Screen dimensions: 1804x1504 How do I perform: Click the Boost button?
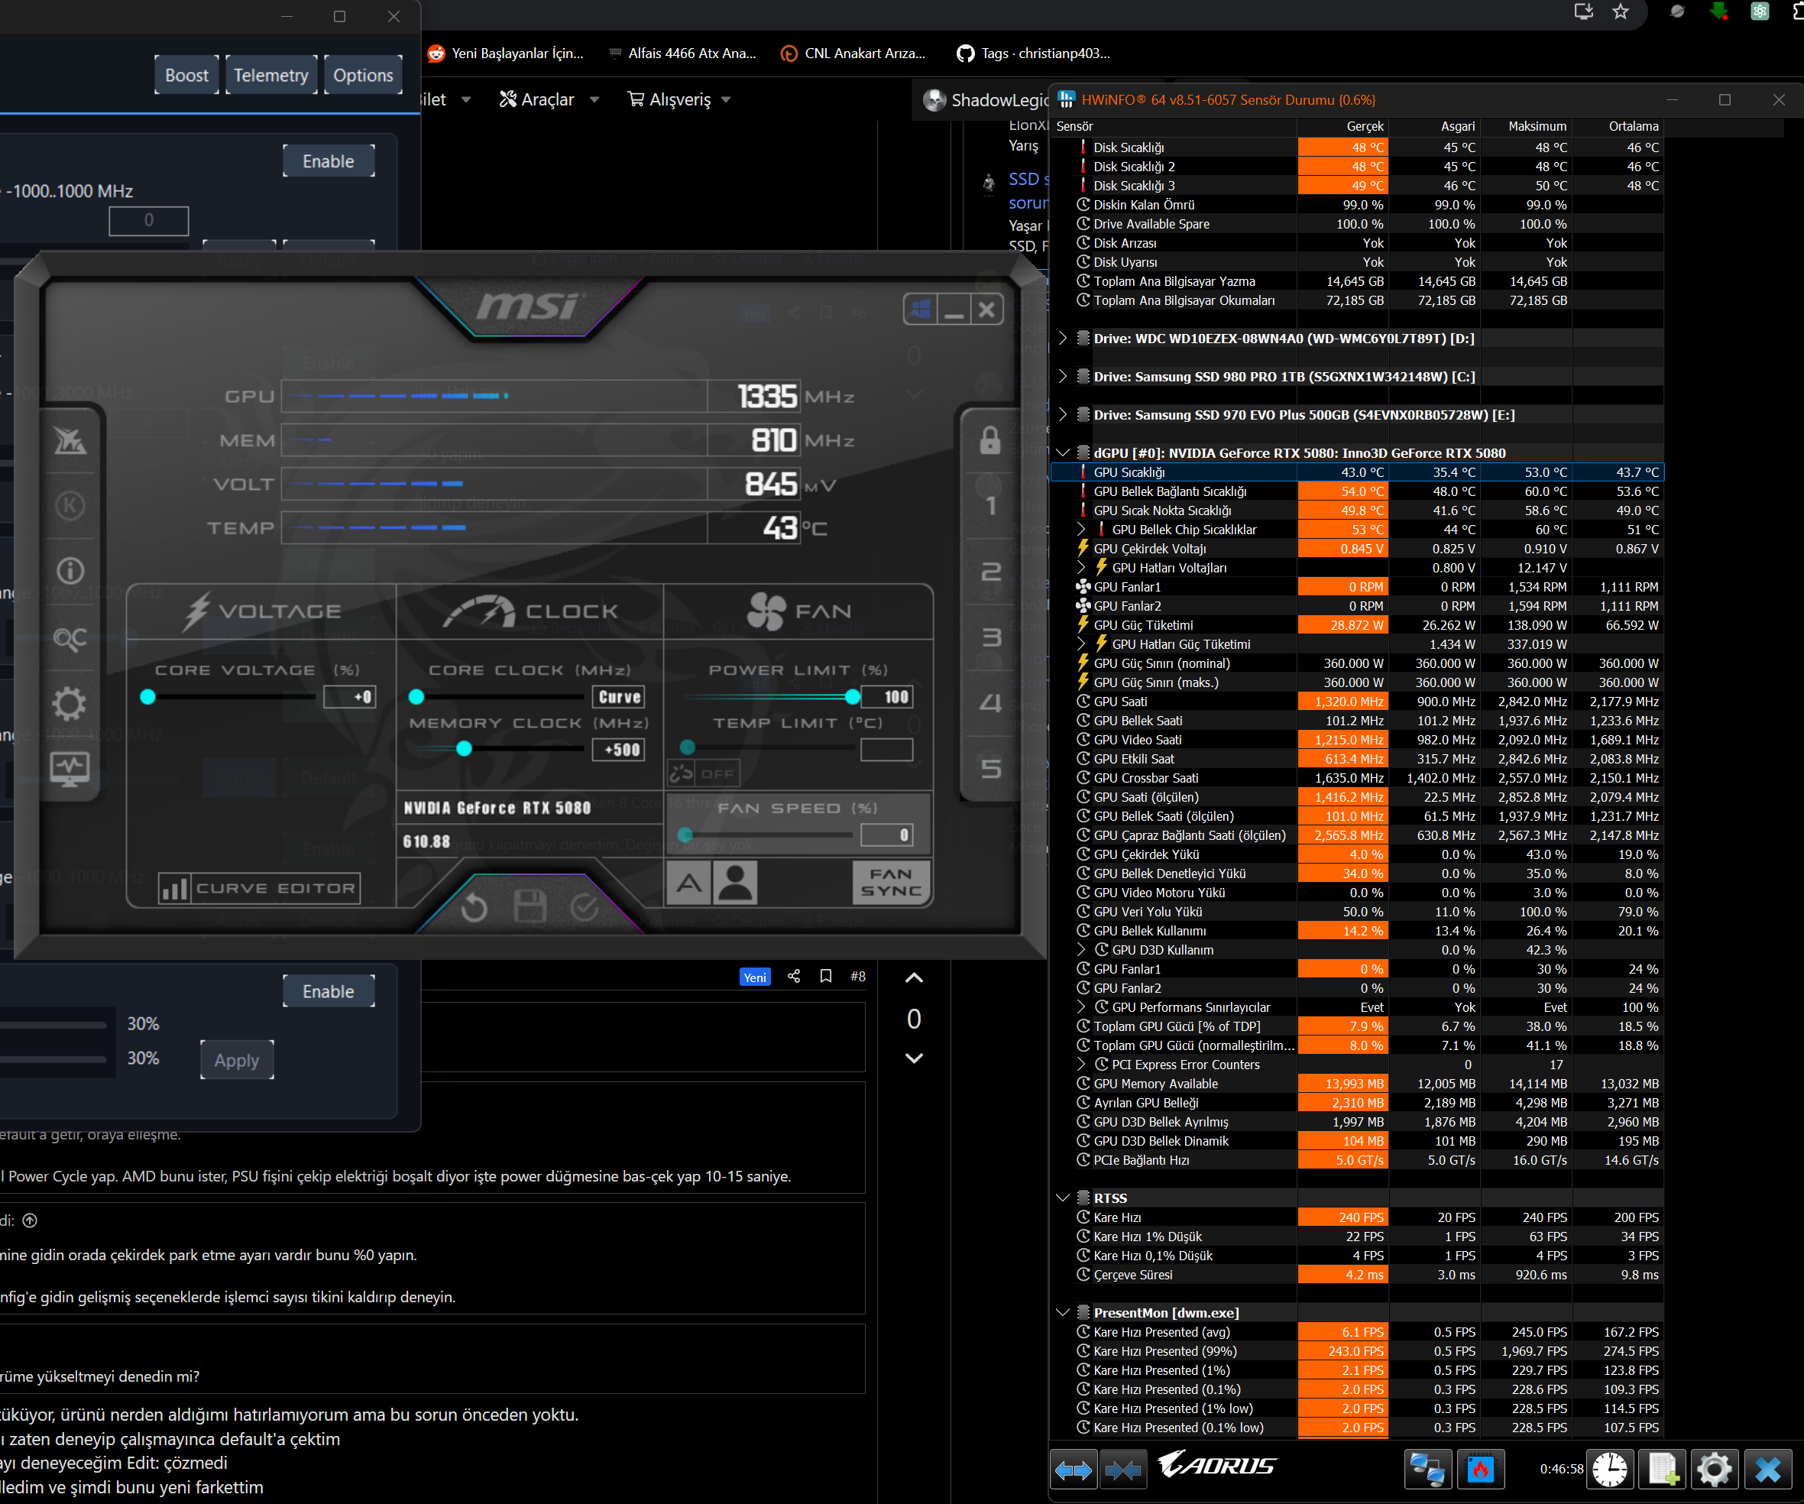(x=186, y=75)
